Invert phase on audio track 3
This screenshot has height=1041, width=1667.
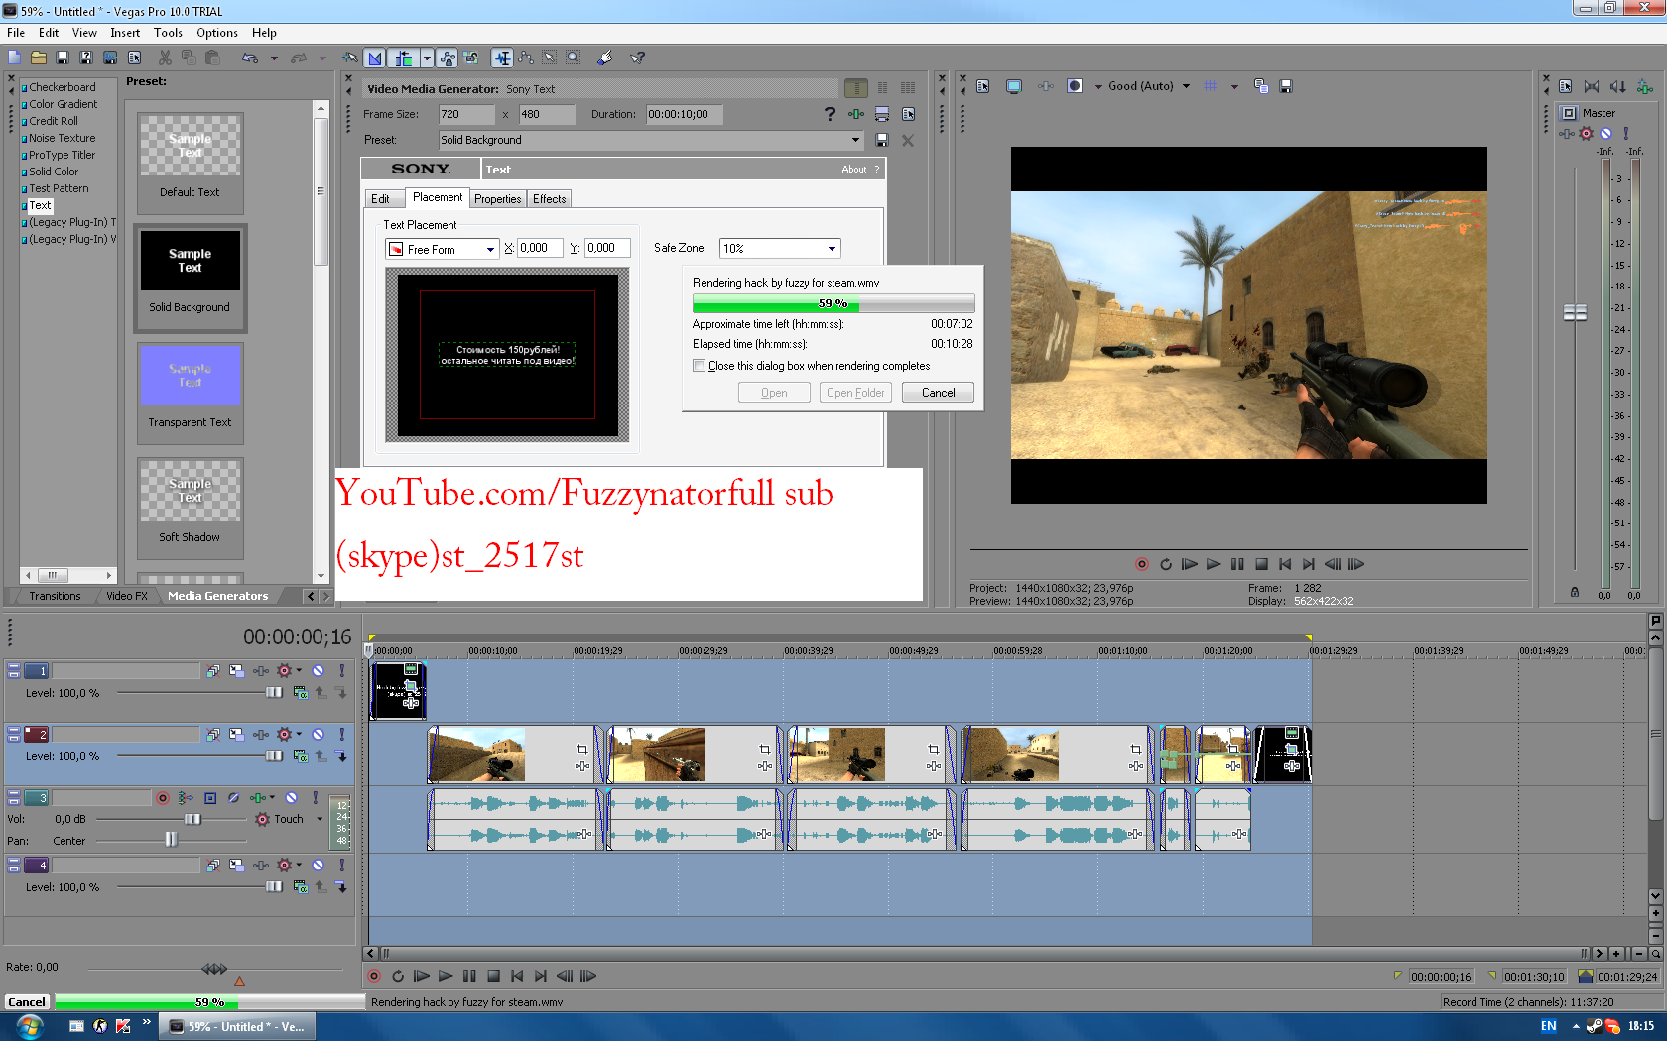(x=233, y=798)
